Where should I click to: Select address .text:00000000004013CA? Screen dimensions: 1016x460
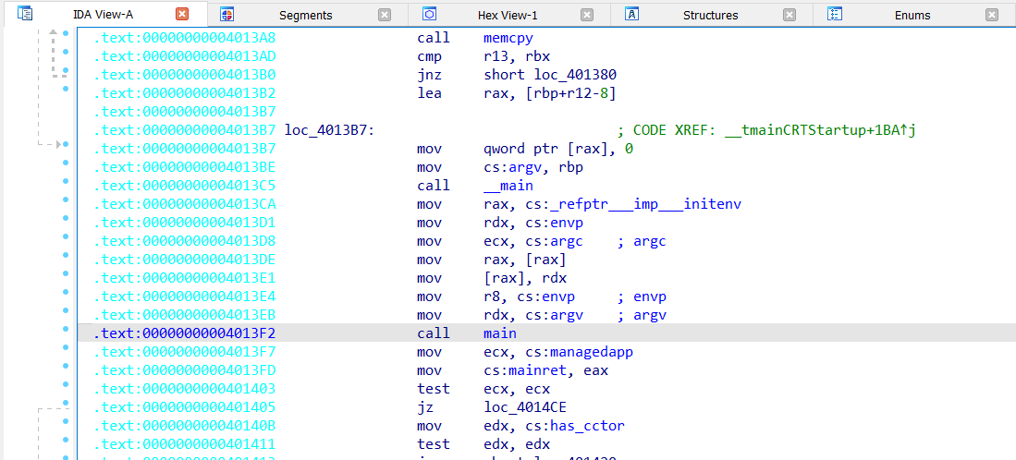[x=185, y=204]
